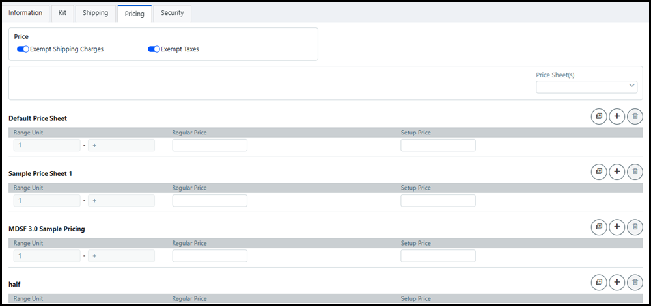Disable the Exempt Taxes toggle
Image resolution: width=651 pixels, height=306 pixels.
[154, 49]
